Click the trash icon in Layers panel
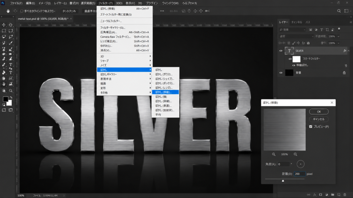353x198 pixels. pos(345,195)
